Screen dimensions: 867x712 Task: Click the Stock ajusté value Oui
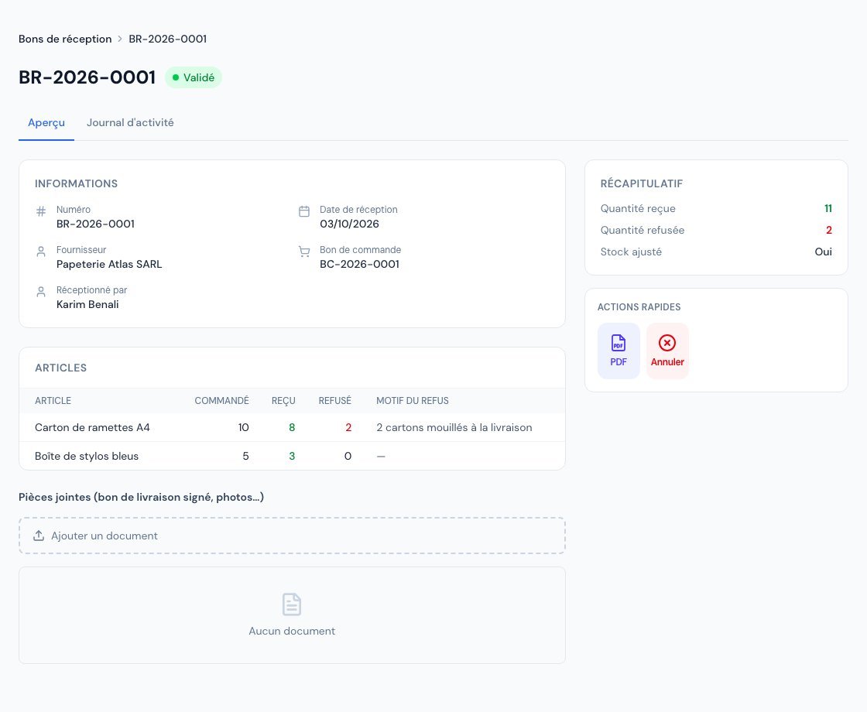(824, 252)
